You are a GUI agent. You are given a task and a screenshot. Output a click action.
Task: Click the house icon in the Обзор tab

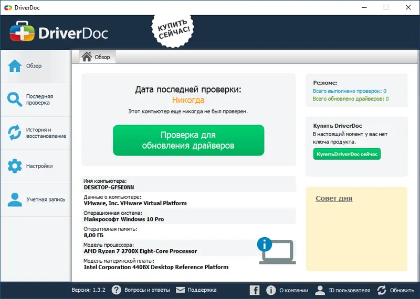[87, 57]
